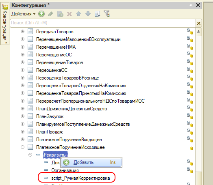Viewport: 213px width, 185px height.
Task: Select the ПеремещениеТоваров document
Action: coord(60,62)
